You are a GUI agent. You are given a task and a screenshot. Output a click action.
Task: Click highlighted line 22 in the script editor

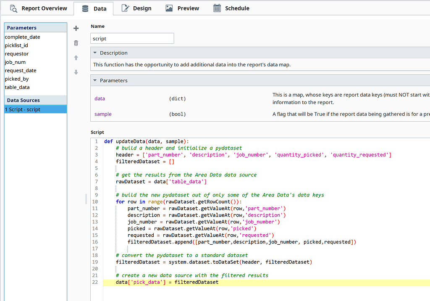tap(168, 282)
